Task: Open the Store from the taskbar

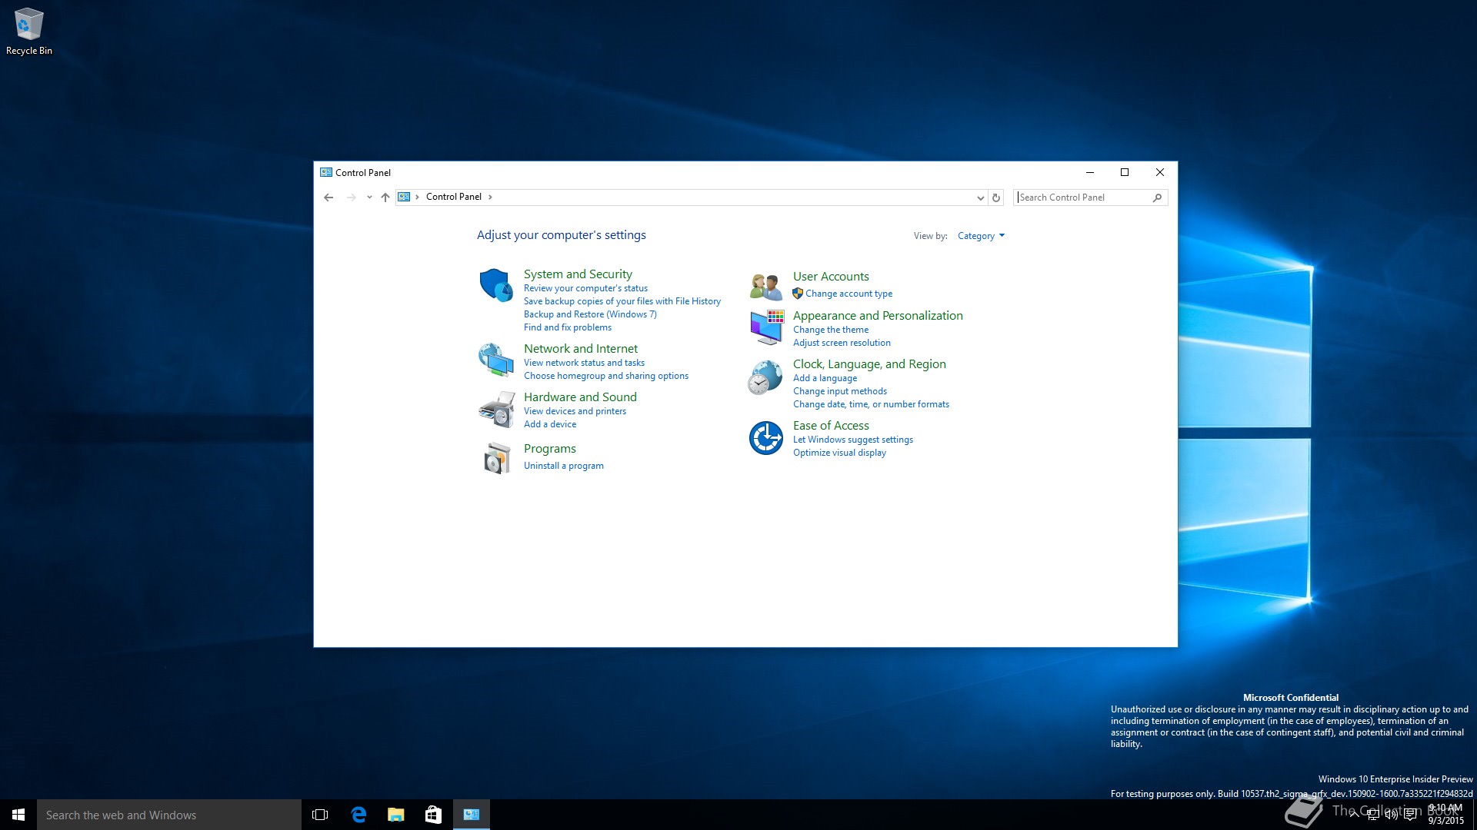Action: click(x=434, y=815)
